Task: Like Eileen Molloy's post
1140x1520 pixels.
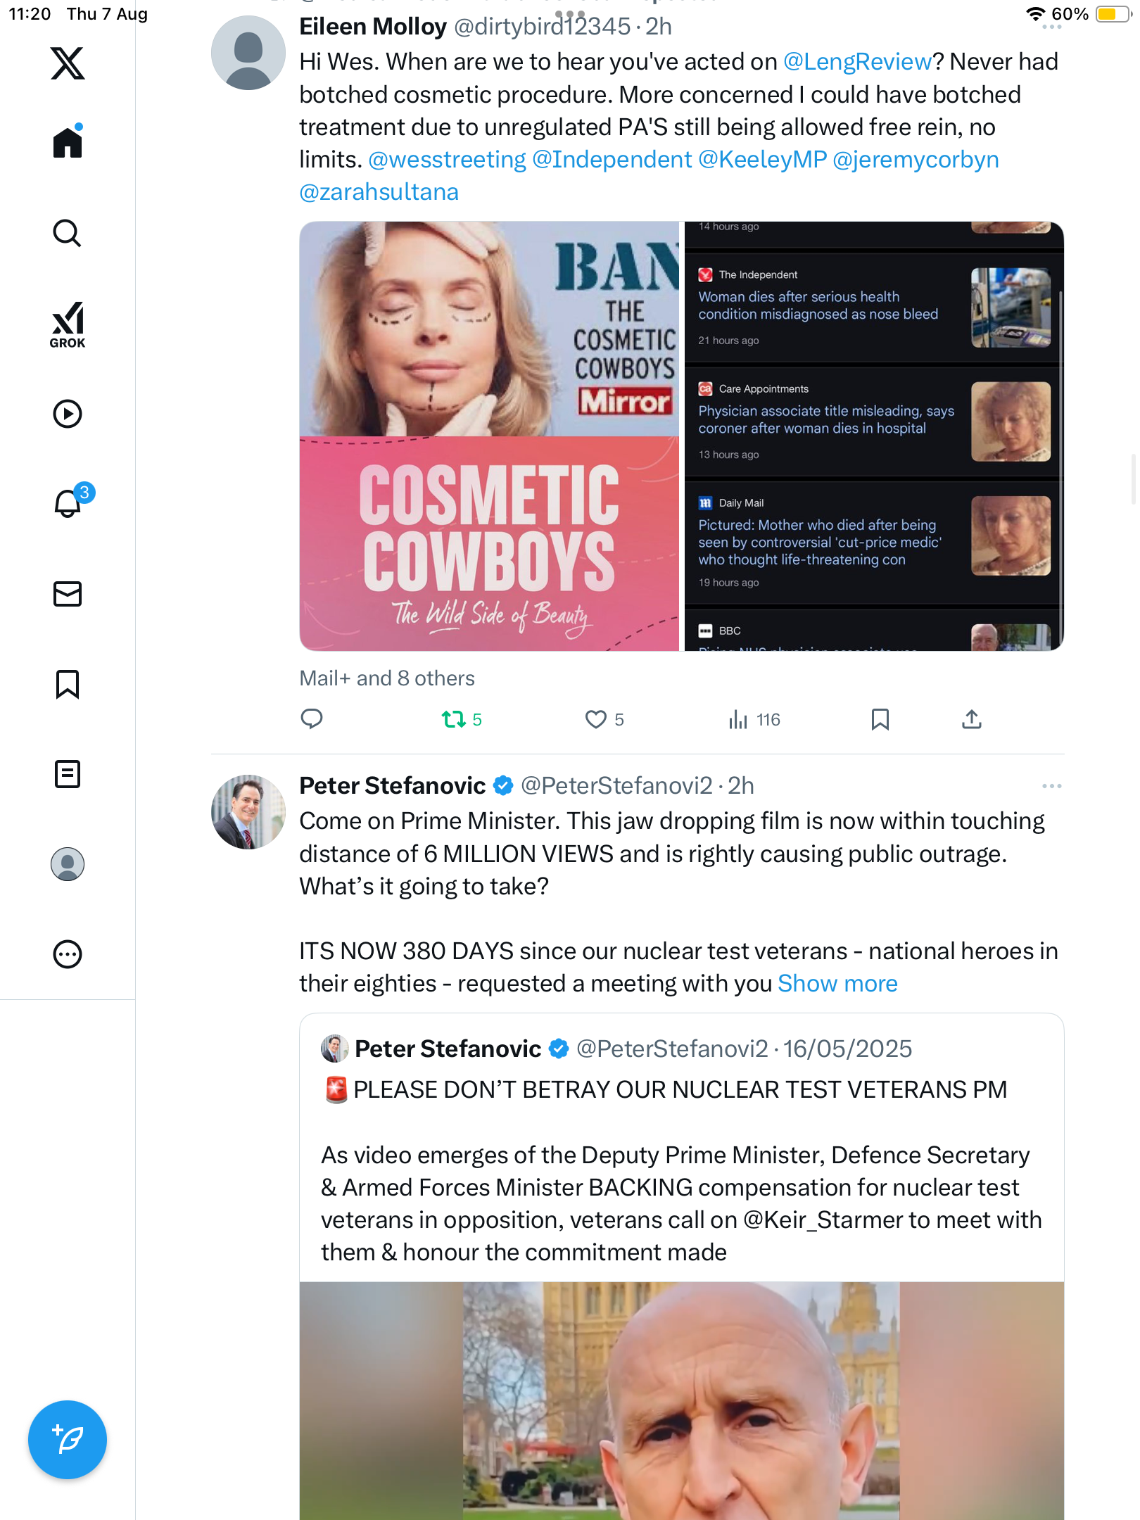Action: (596, 718)
